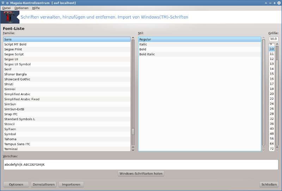Image resolution: width=282 pixels, height=191 pixels.
Task: Select Segoe Print in the family list
Action: [x=67, y=49]
